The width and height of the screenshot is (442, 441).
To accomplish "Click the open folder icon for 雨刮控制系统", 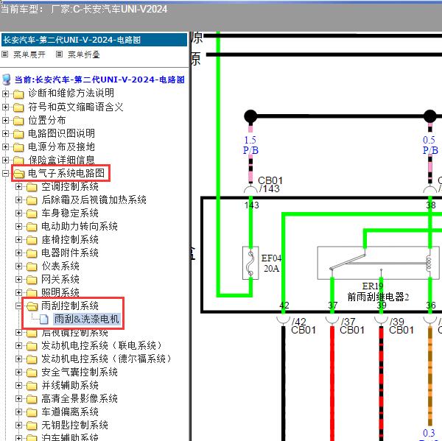I will (x=32, y=306).
